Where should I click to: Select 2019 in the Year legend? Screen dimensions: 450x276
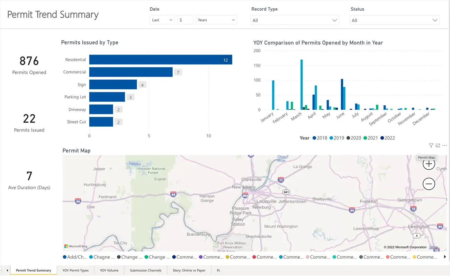(x=336, y=138)
